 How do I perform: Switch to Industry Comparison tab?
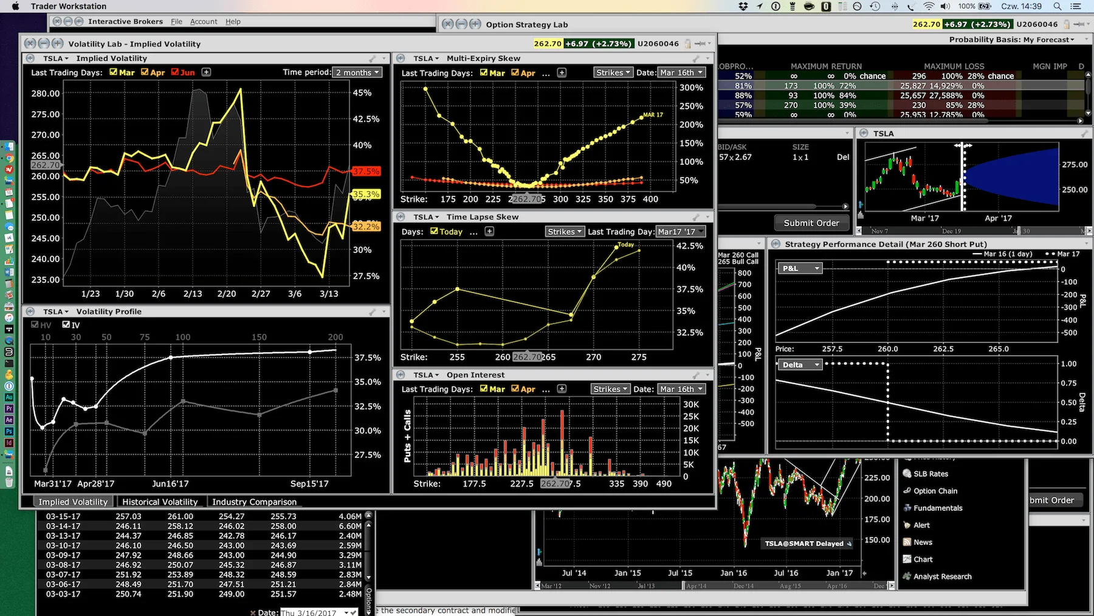pyautogui.click(x=254, y=502)
